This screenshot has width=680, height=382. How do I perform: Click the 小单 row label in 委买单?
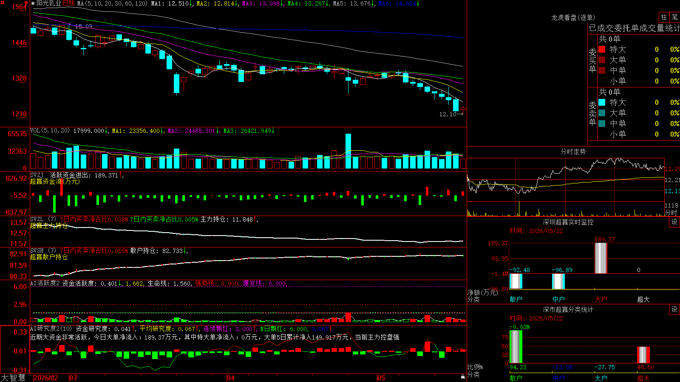(618, 81)
